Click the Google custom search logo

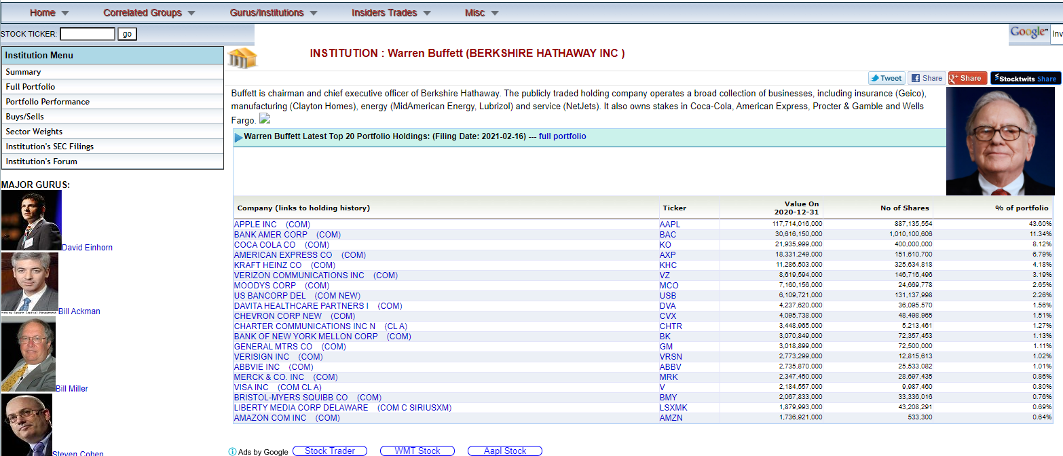[x=1029, y=33]
